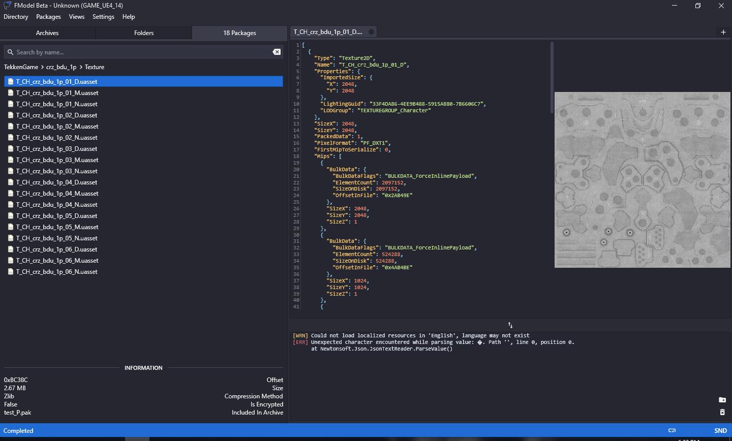This screenshot has height=441, width=732.
Task: Open the Texture breadcrumb dropdown
Action: pos(95,67)
